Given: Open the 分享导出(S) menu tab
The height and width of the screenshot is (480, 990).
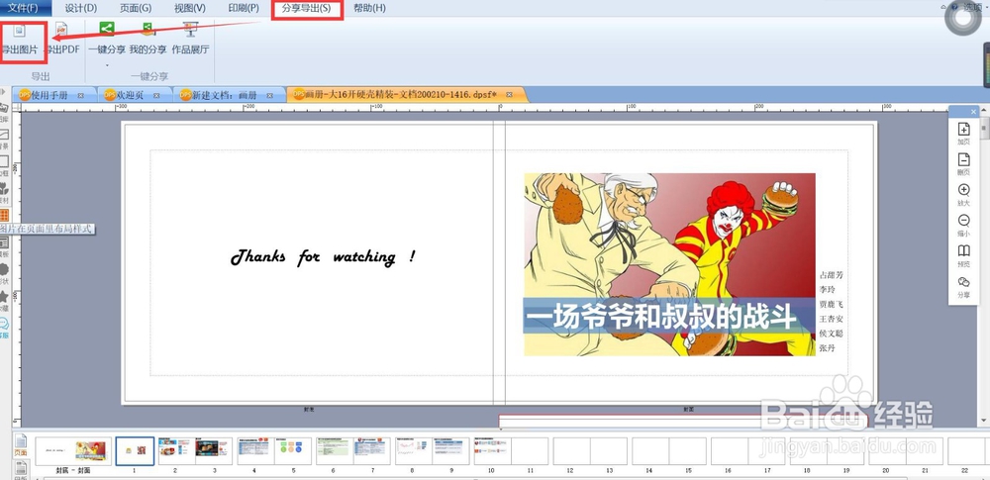Looking at the screenshot, I should tap(307, 8).
